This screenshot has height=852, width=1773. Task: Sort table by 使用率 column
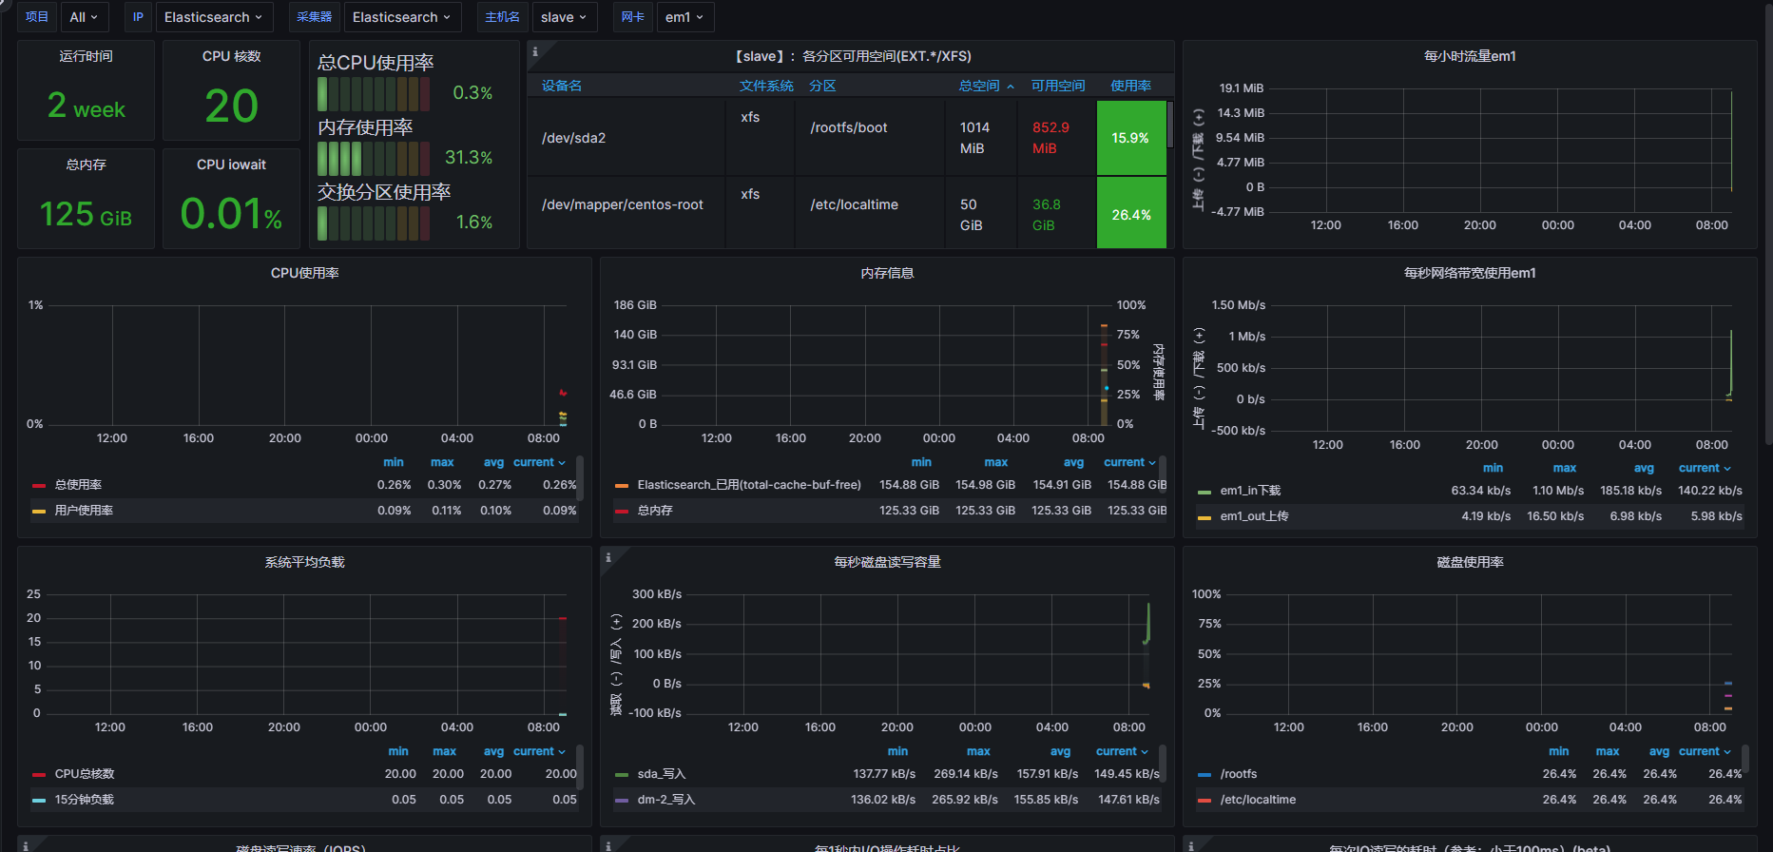point(1130,86)
